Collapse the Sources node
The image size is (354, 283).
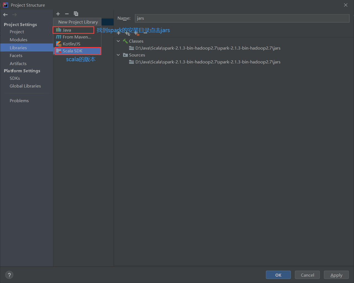[x=118, y=55]
